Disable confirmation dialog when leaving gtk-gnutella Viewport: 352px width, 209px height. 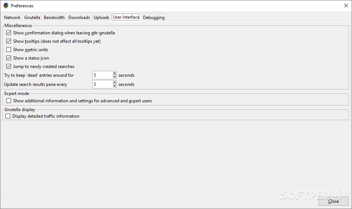point(8,33)
